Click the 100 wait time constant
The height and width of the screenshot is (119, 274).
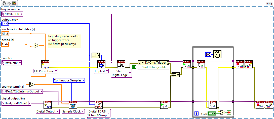(x=208, y=55)
